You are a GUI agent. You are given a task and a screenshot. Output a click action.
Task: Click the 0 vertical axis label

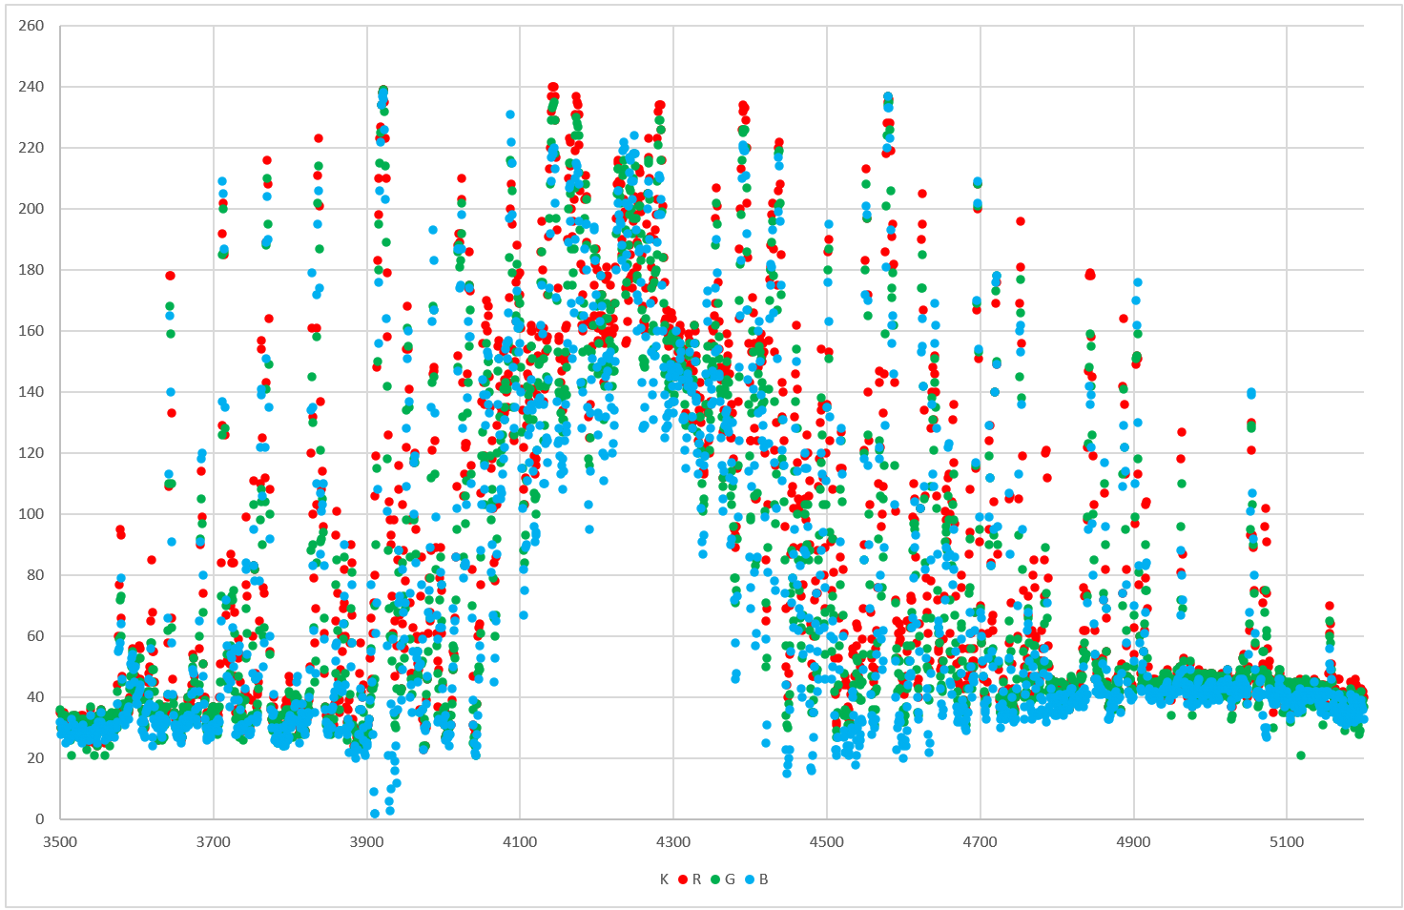pos(40,819)
